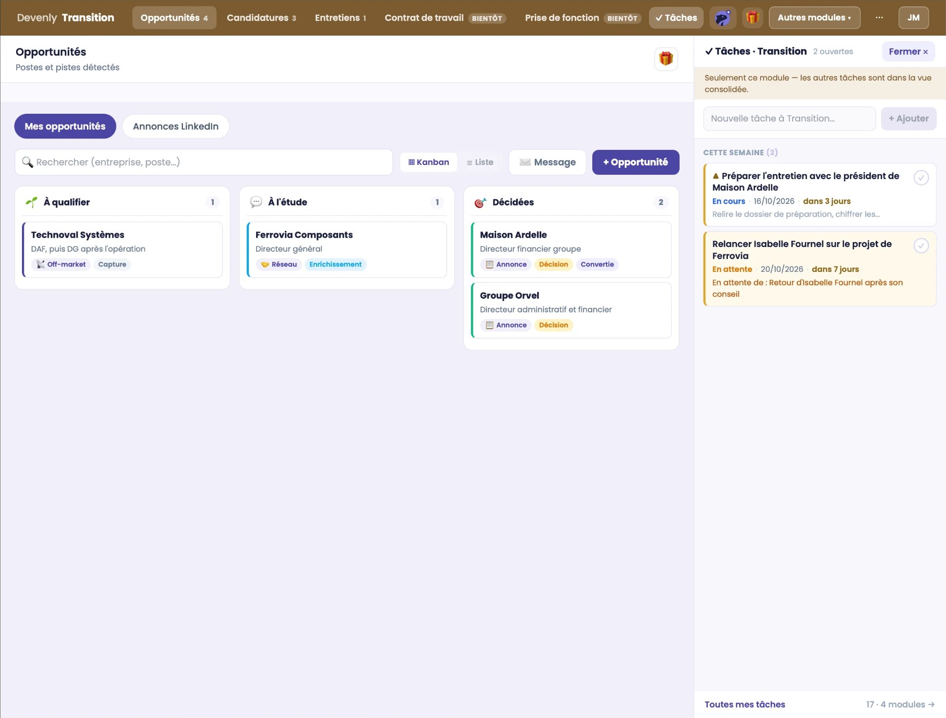
Task: Open the Toutes mes tâches link
Action: point(745,704)
